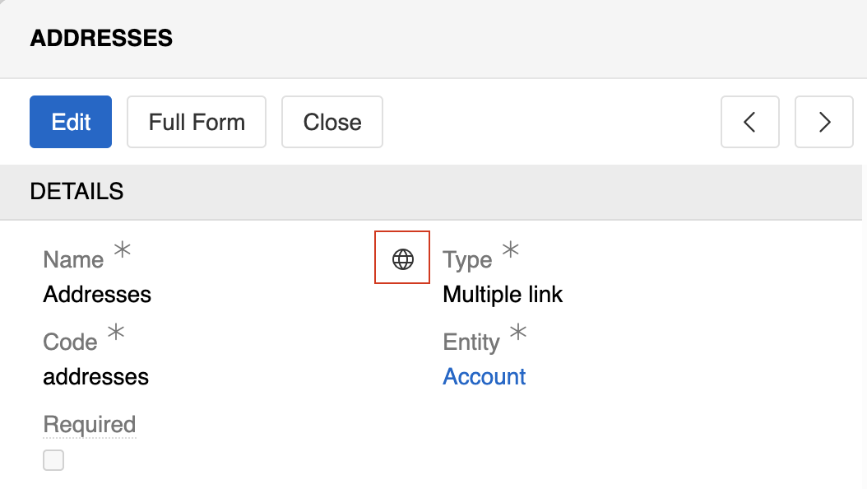Click the Entity field label
Screen dimensions: 867x489
pyautogui.click(x=471, y=342)
